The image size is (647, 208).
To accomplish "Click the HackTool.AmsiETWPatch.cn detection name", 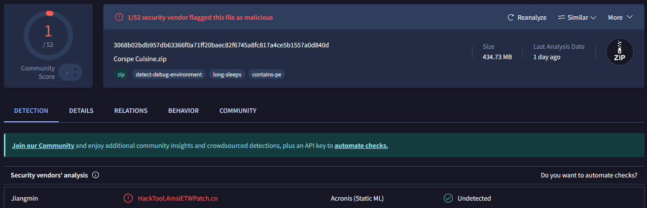I will coord(178,198).
